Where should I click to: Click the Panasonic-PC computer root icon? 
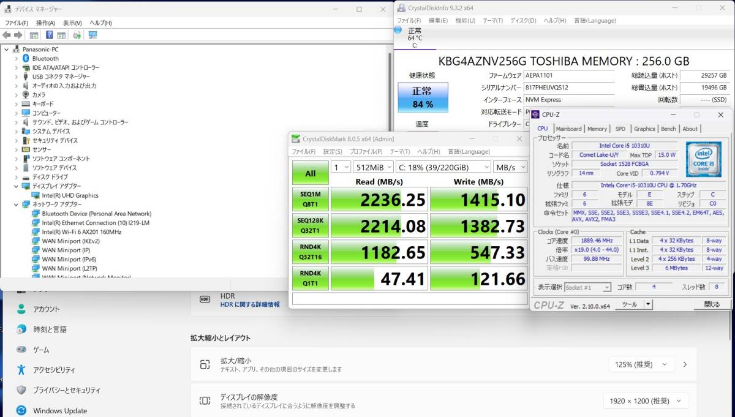pos(16,49)
